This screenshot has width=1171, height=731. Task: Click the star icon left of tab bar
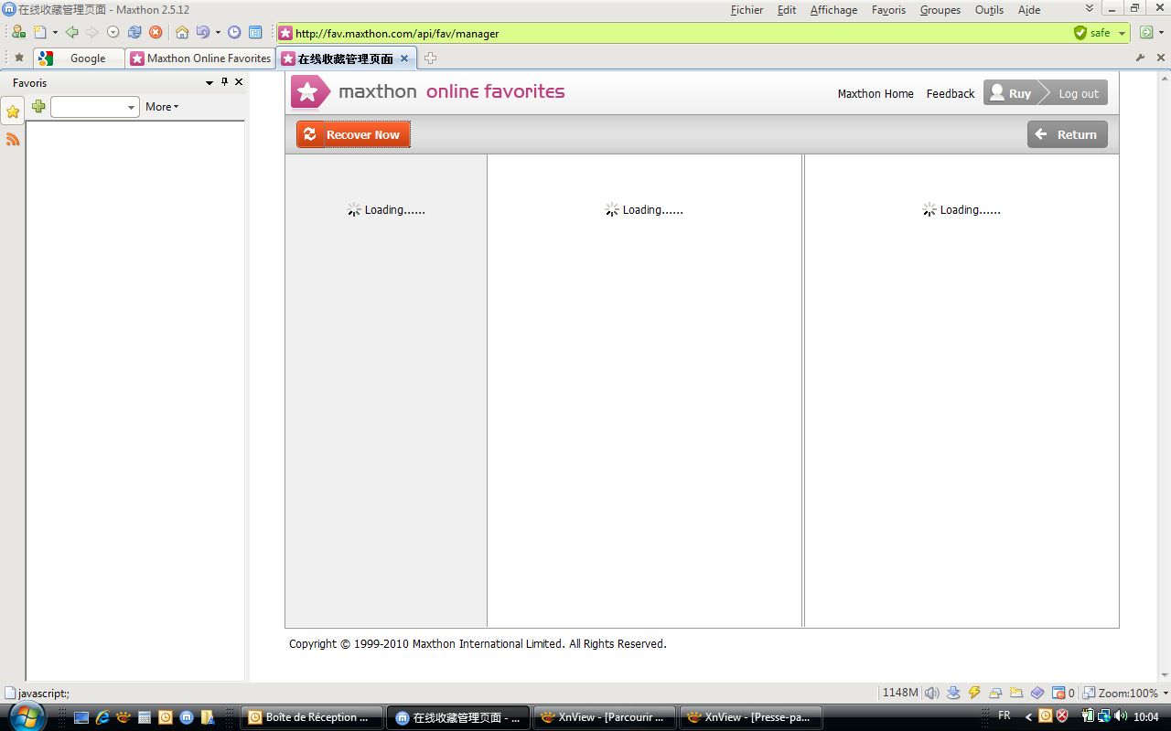(18, 58)
